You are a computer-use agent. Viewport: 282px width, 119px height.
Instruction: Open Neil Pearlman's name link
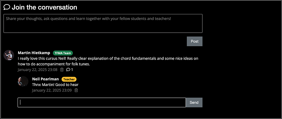click(45, 79)
